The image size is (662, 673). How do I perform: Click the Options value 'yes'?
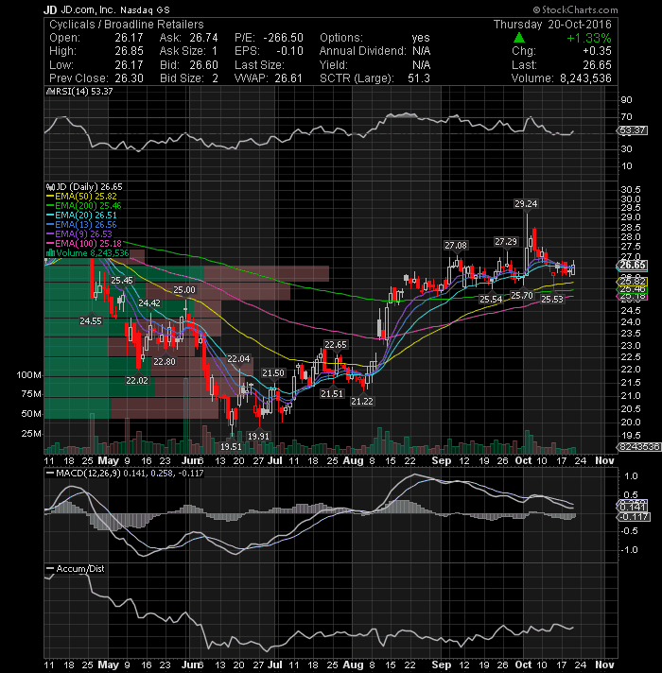[421, 38]
